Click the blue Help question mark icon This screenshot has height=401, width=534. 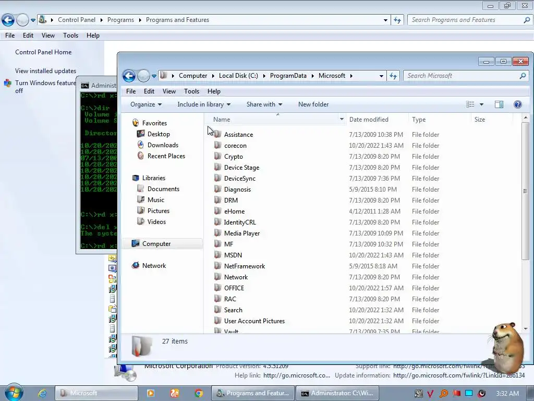(518, 104)
